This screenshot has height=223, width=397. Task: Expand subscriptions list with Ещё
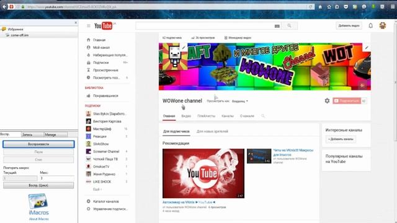click(x=97, y=189)
